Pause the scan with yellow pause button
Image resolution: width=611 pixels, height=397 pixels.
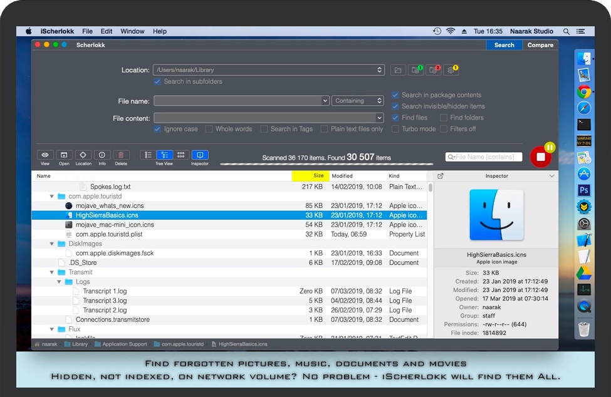point(550,148)
